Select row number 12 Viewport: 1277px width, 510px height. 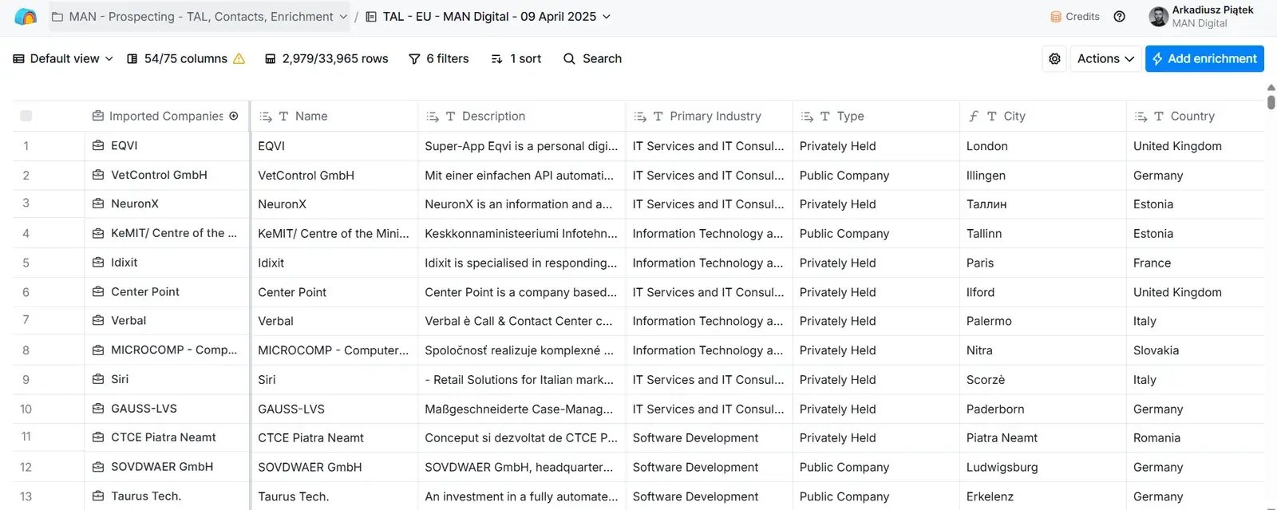(26, 467)
